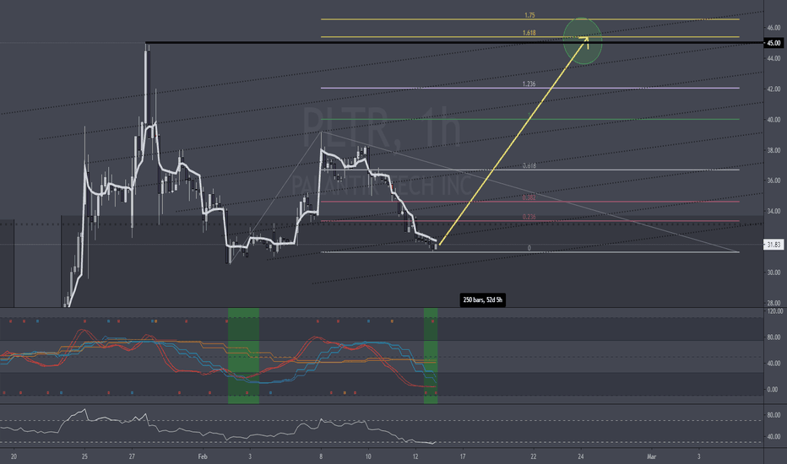Click the 0.382 Fibonacci level label
The height and width of the screenshot is (464, 787).
529,197
